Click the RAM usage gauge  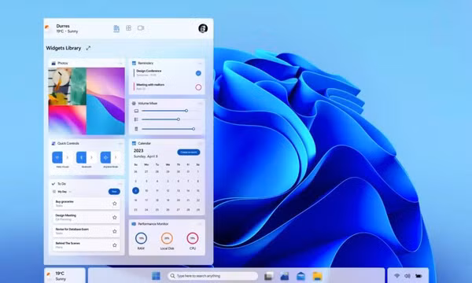pyautogui.click(x=141, y=238)
